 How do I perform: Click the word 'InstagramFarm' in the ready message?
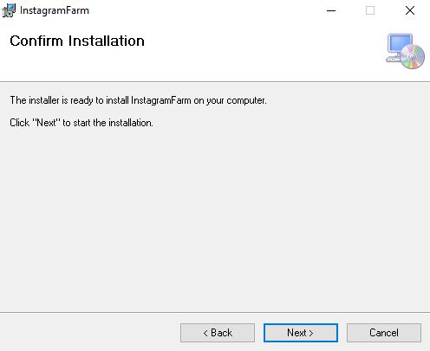tap(161, 100)
